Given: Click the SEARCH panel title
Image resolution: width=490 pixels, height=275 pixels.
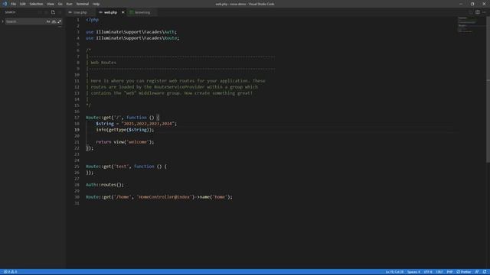Looking at the screenshot, I should click(x=10, y=12).
